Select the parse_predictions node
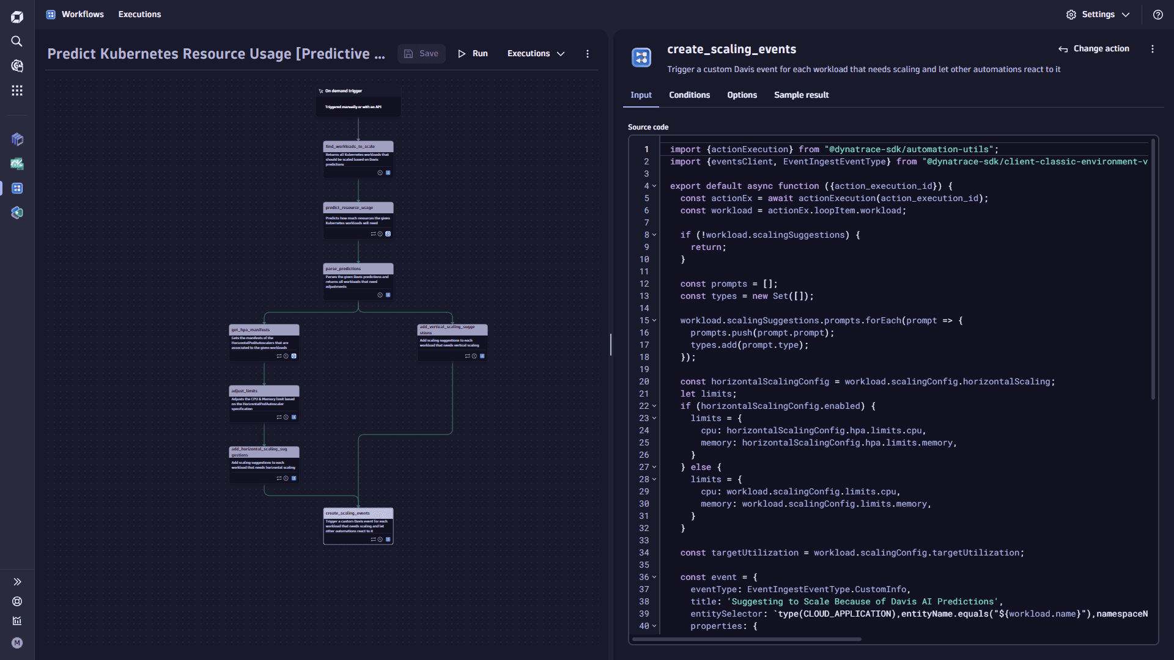The height and width of the screenshot is (660, 1174). click(358, 282)
